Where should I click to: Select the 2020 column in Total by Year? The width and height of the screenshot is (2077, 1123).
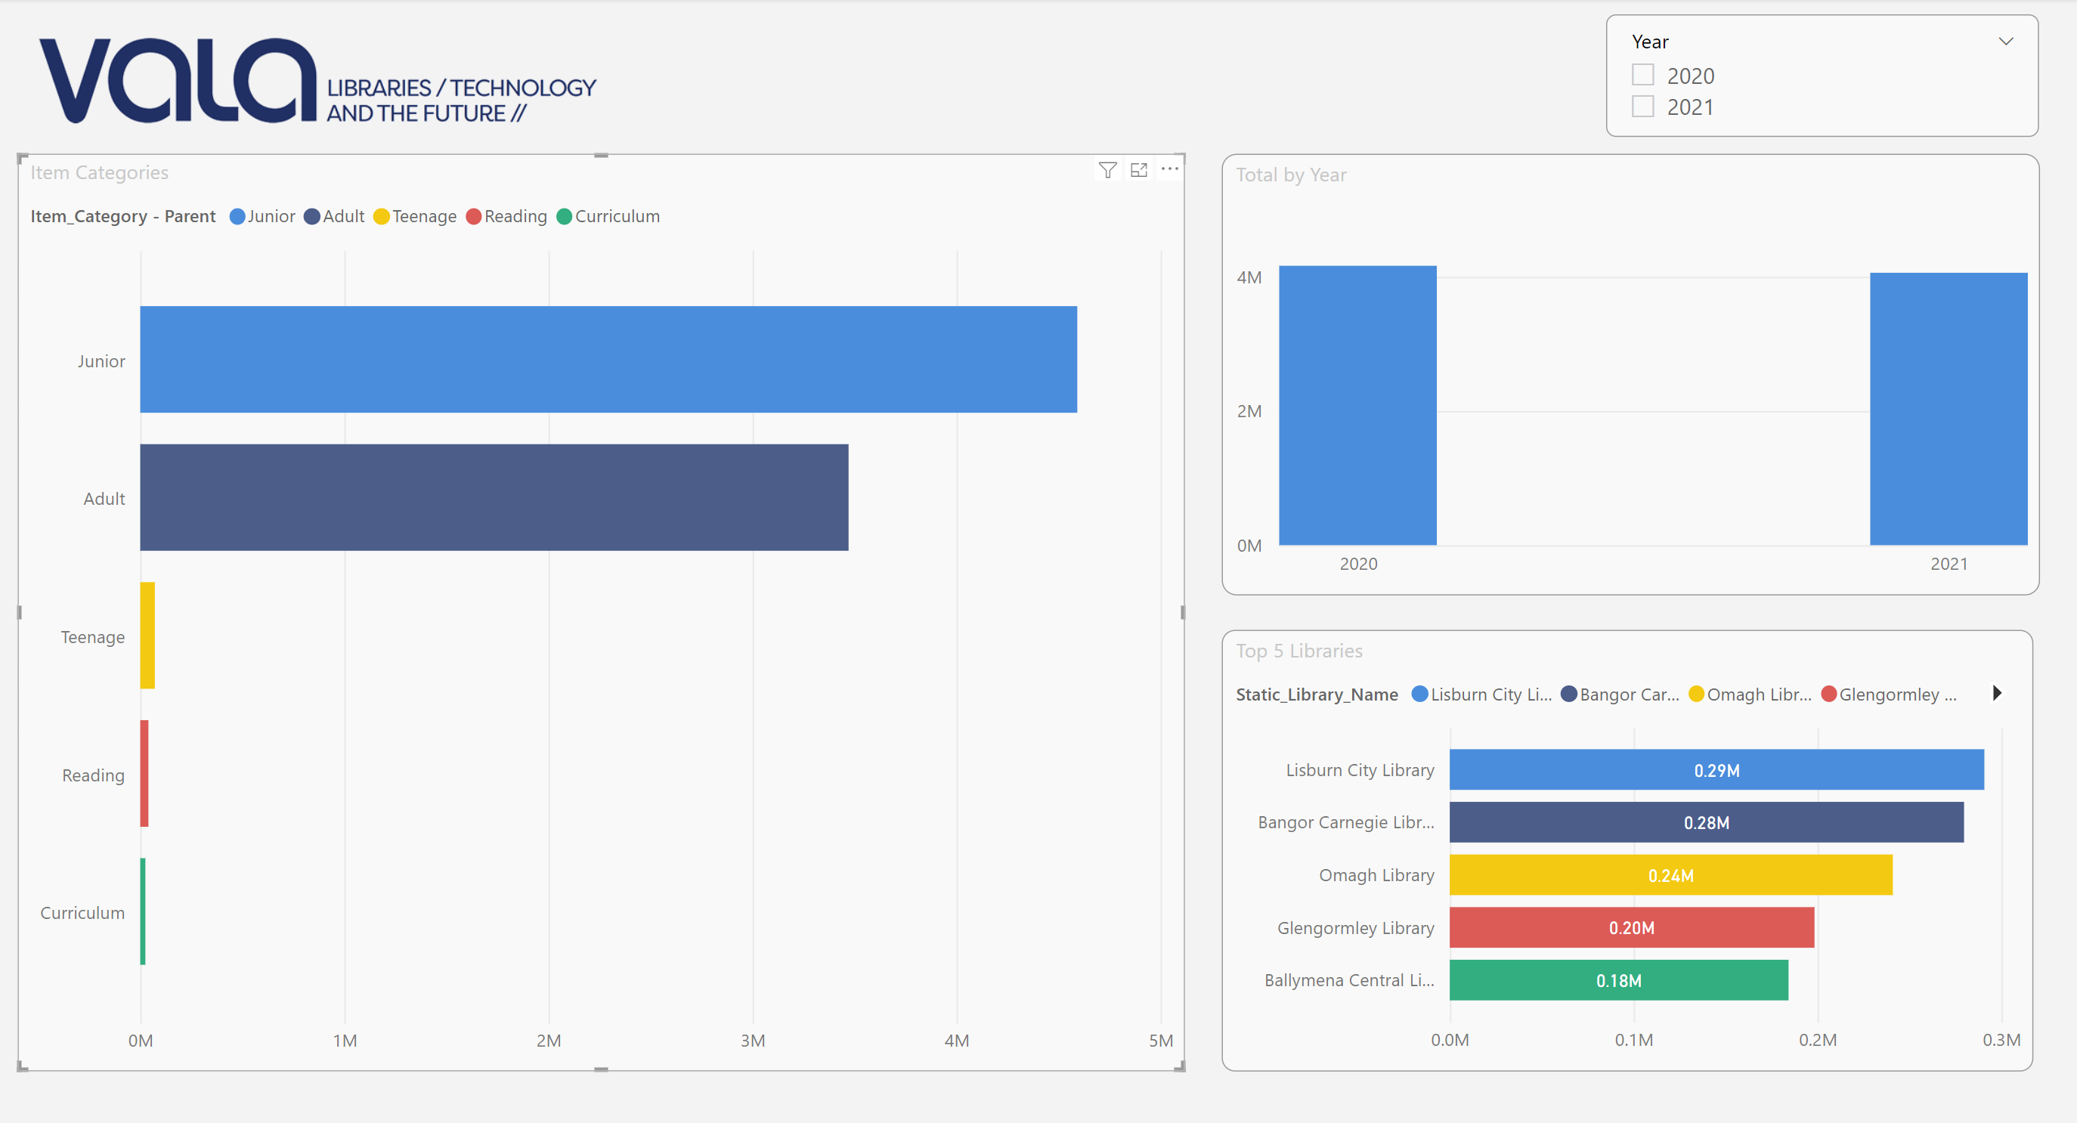pos(1357,406)
